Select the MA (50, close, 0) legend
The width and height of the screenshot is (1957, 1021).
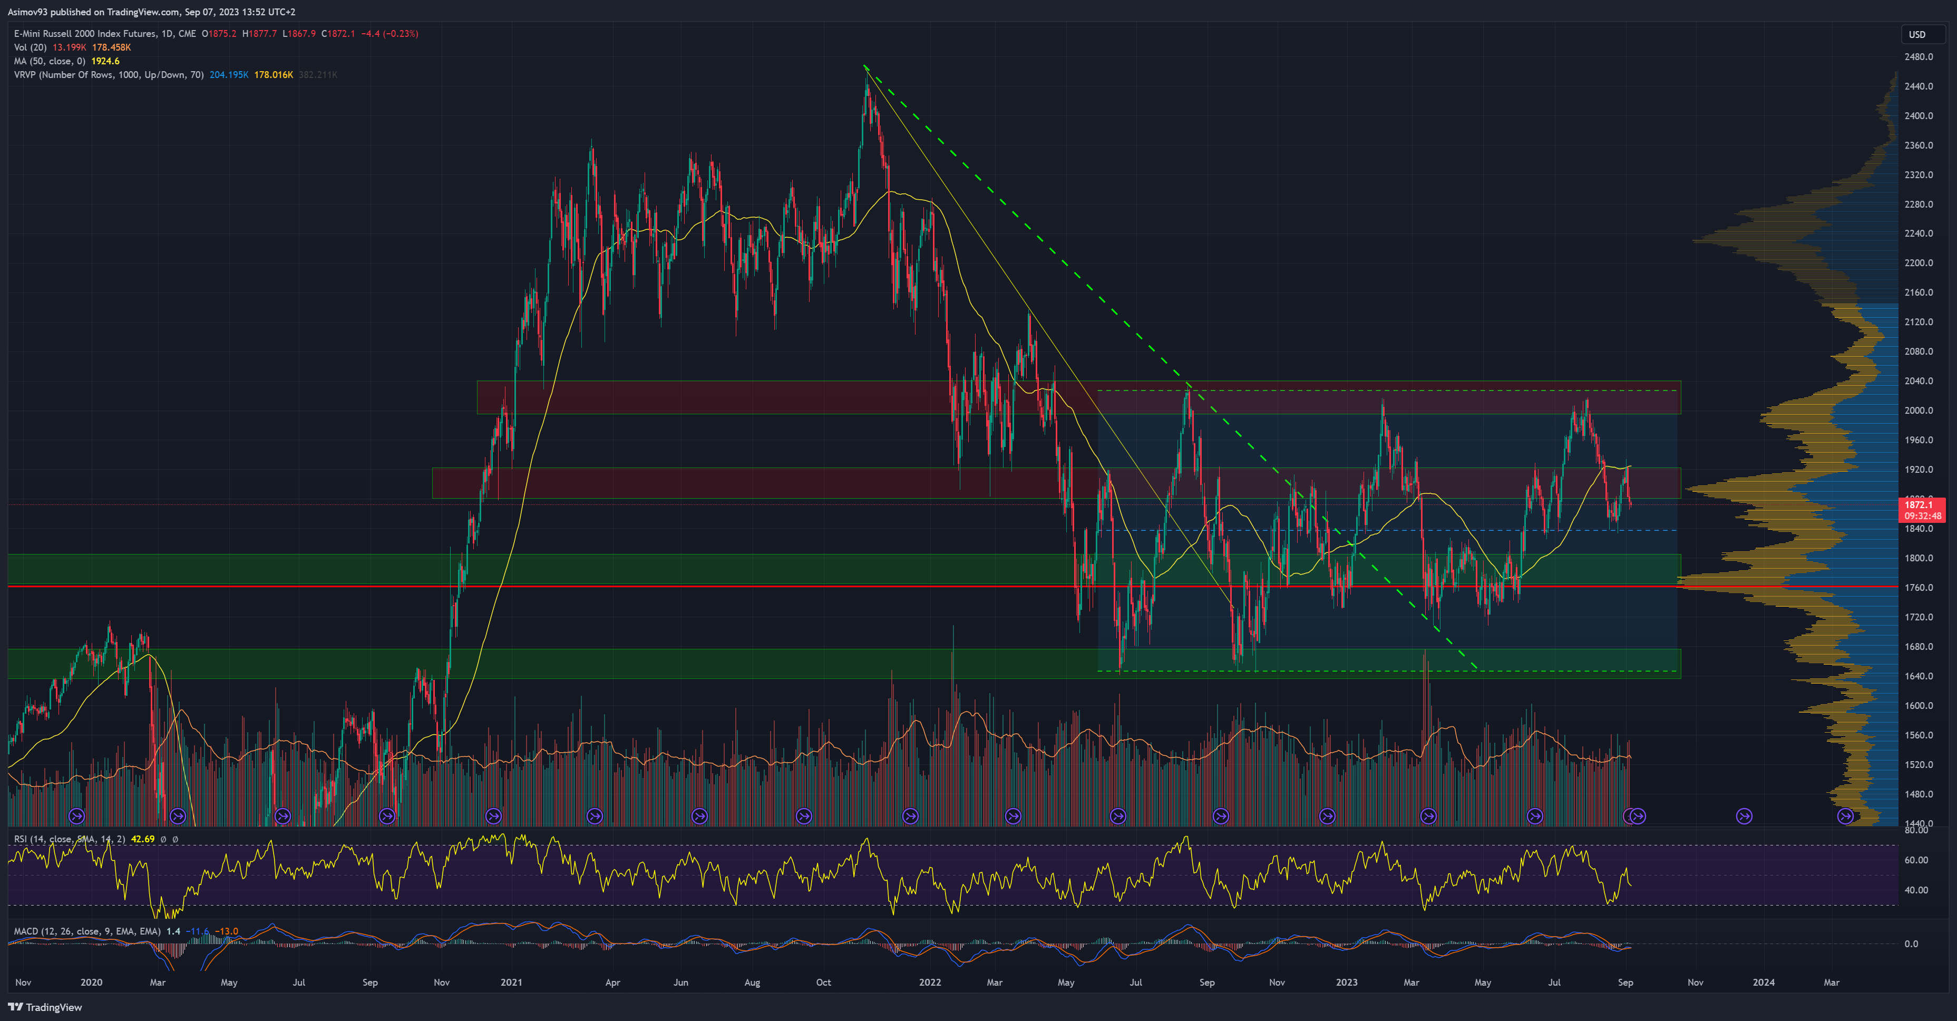coord(50,61)
